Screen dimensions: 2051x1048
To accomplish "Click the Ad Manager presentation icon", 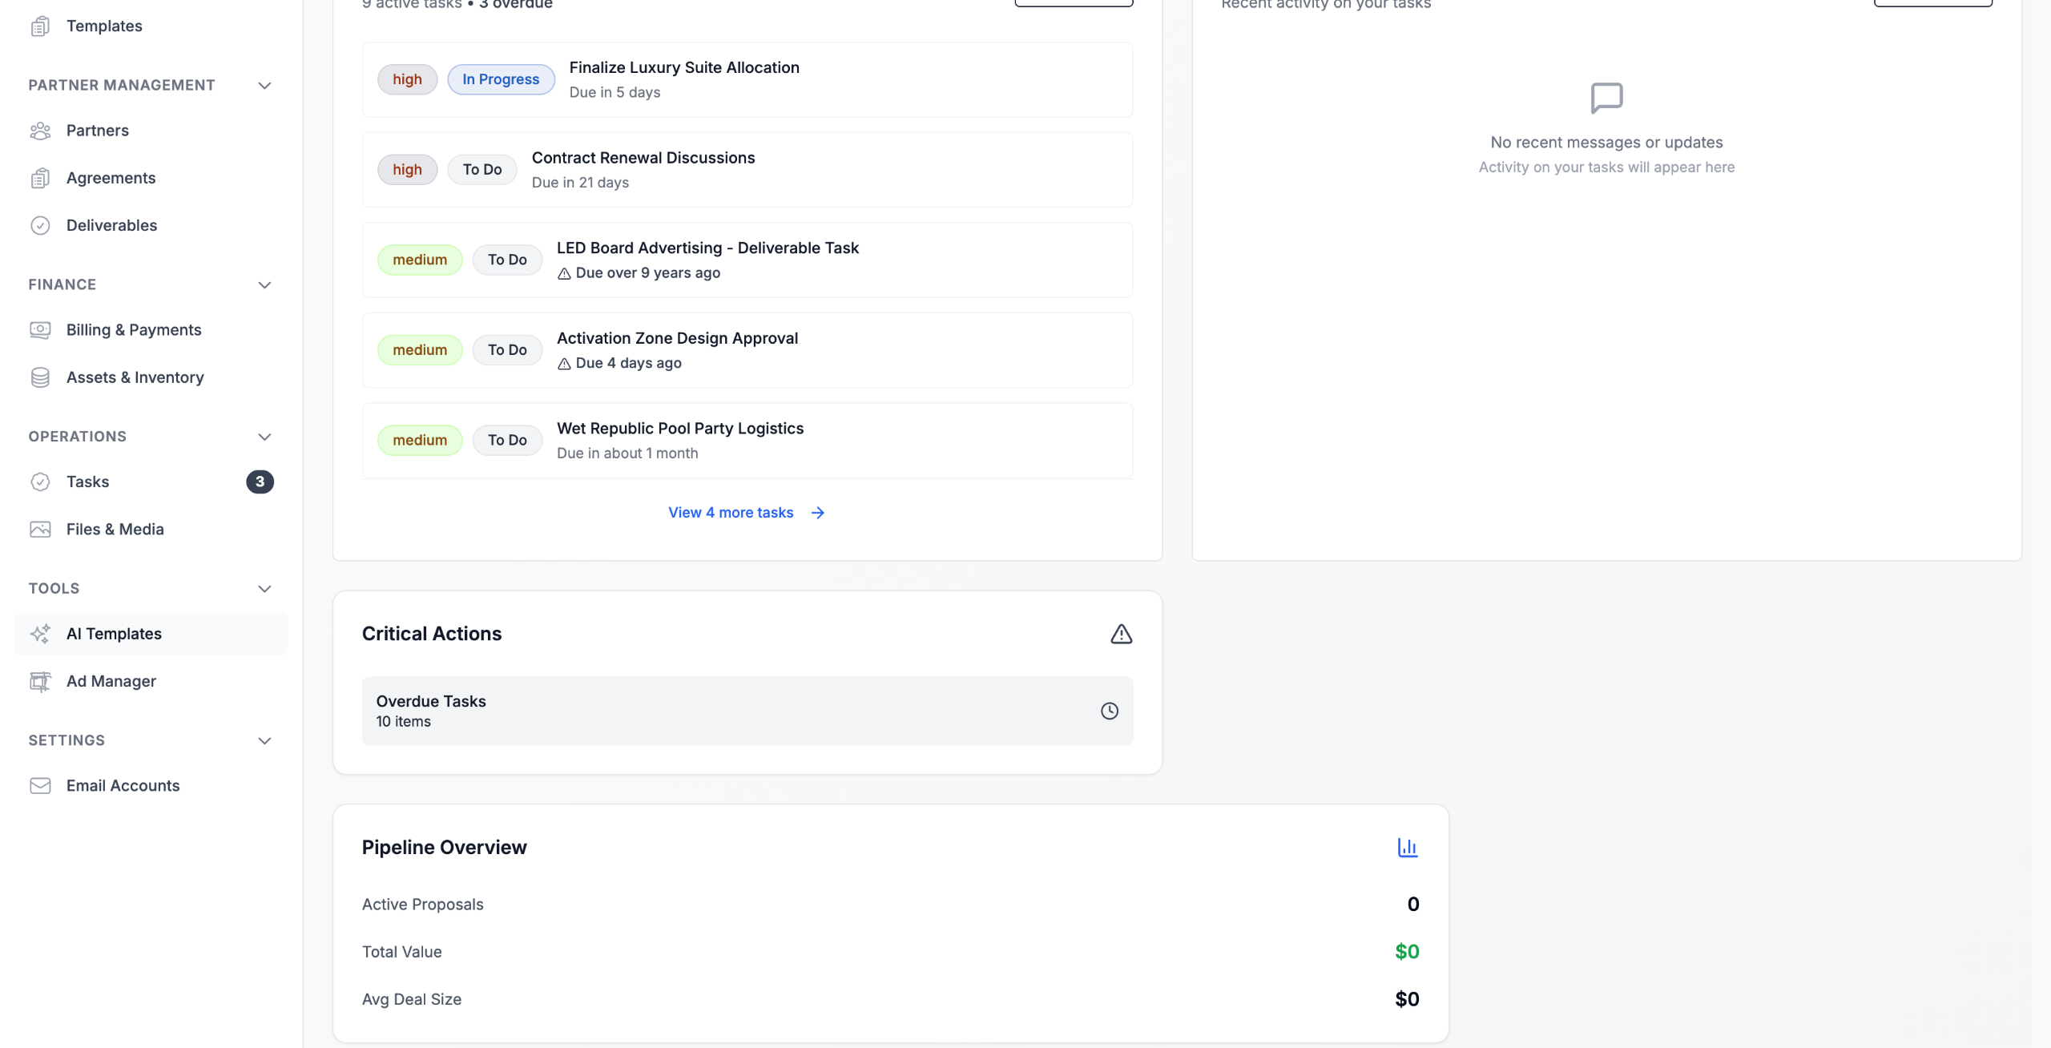I will click(40, 681).
